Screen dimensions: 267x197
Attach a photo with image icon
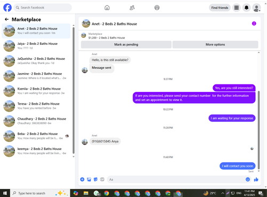click(89, 179)
